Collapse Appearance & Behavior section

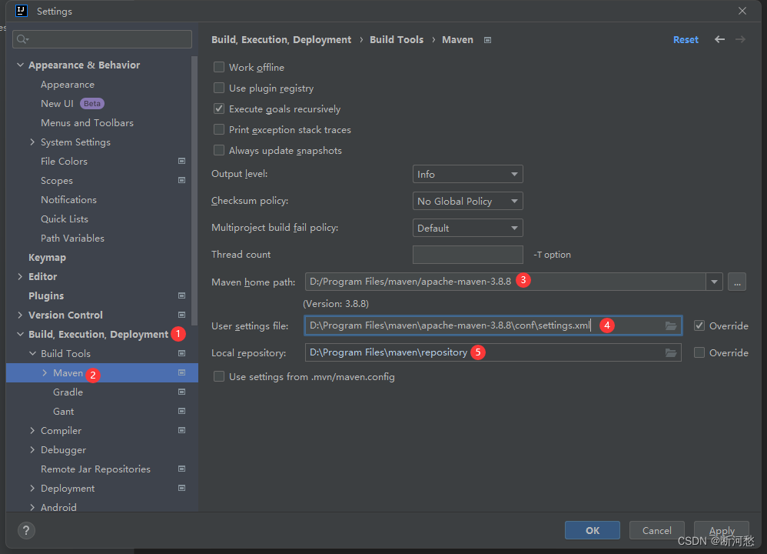pyautogui.click(x=20, y=65)
